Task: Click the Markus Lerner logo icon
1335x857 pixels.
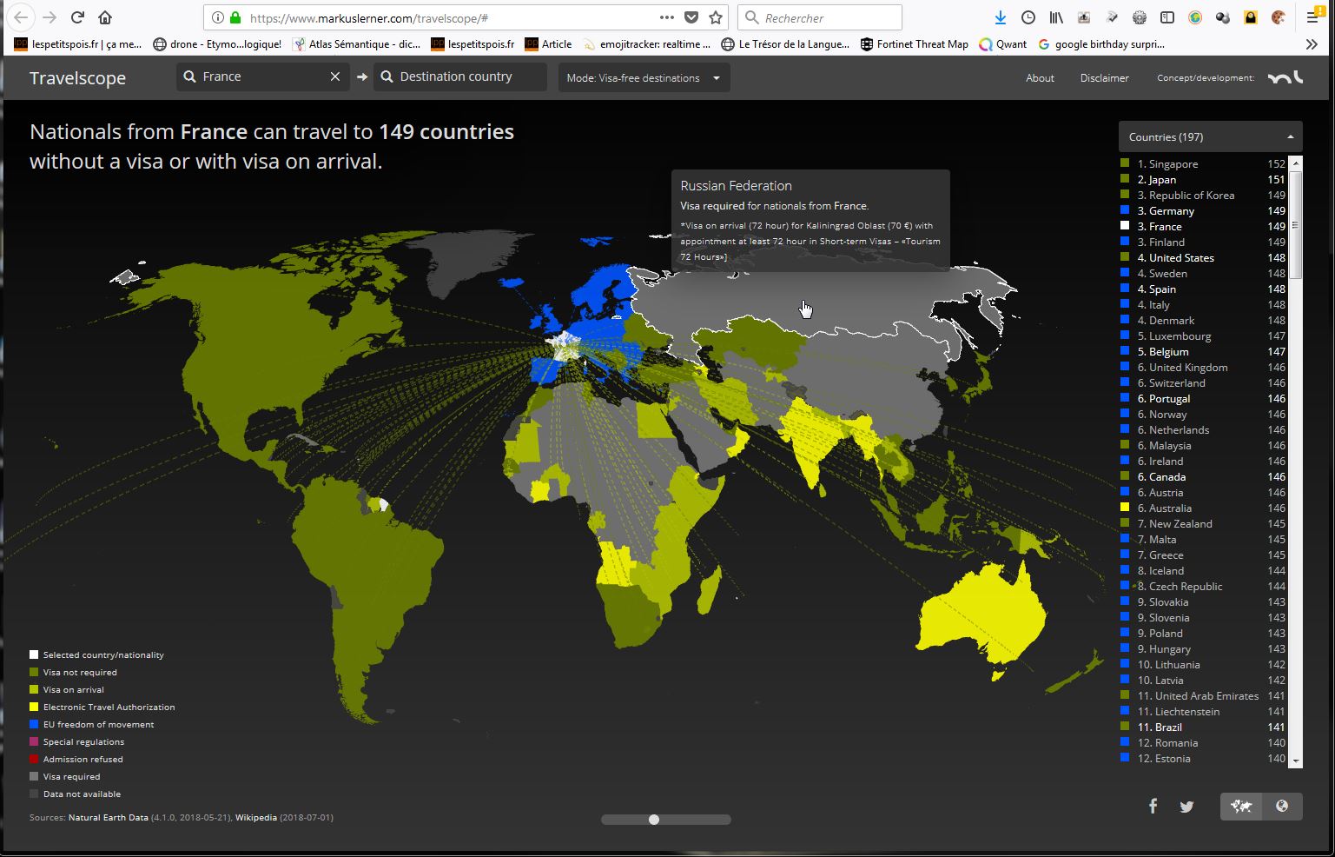Action: click(x=1285, y=77)
